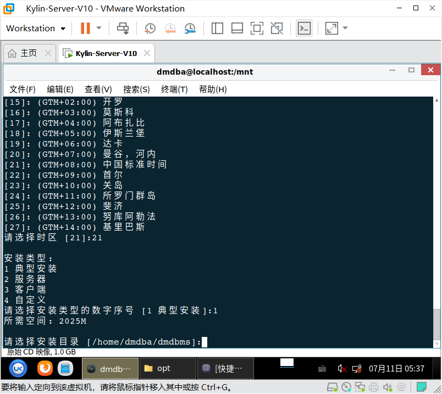Select the dmdba terminal taskbar button
442x394 pixels.
(x=110, y=368)
